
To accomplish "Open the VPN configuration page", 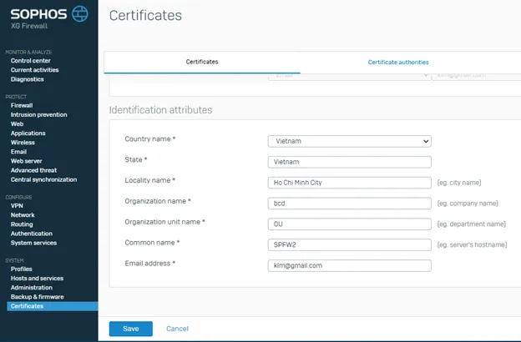I will 17,205.
